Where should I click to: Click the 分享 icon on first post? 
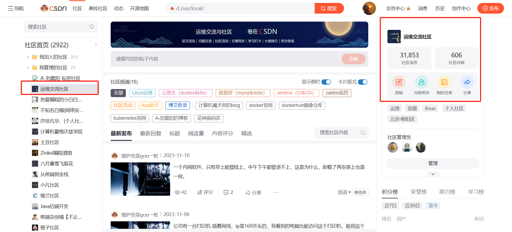(248, 193)
